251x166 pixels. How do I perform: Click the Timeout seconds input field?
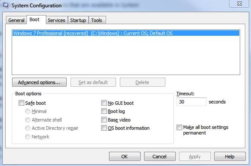pyautogui.click(x=191, y=102)
